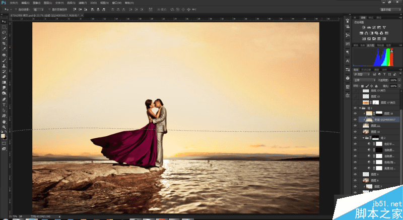This screenshot has width=403, height=220.
Task: Select the Gradient tool
Action: [5, 82]
